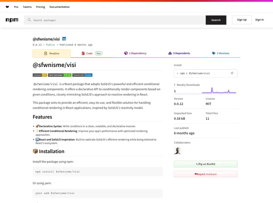Click the black Search button
The height and width of the screenshot is (203, 273).
tap(216, 20)
